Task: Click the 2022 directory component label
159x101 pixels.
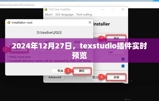Action: click(x=77, y=42)
